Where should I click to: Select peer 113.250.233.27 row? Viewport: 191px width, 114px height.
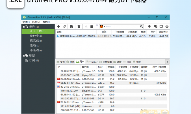click(112, 99)
